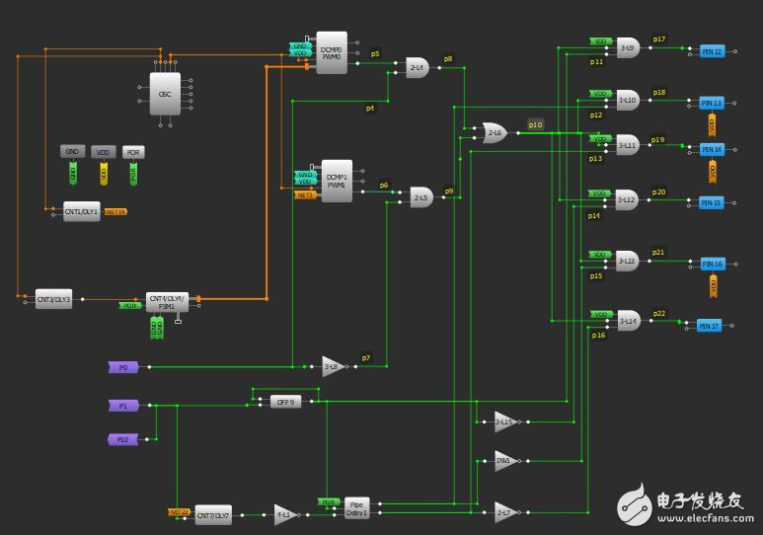Click the 2-L4 AND gate
The image size is (763, 535).
418,67
